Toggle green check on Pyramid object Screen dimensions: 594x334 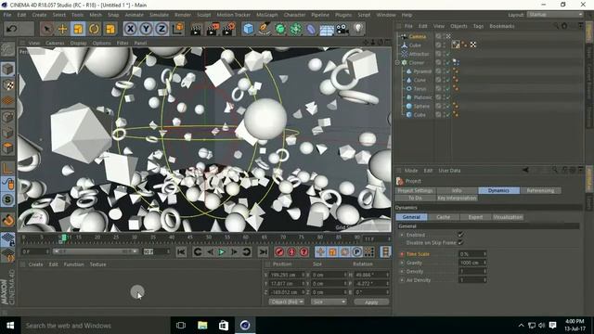[447, 71]
